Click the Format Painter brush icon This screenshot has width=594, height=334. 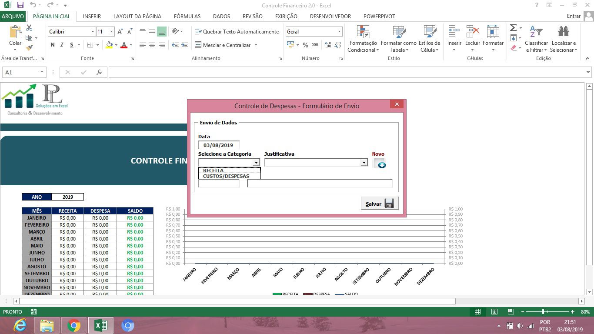coord(29,48)
